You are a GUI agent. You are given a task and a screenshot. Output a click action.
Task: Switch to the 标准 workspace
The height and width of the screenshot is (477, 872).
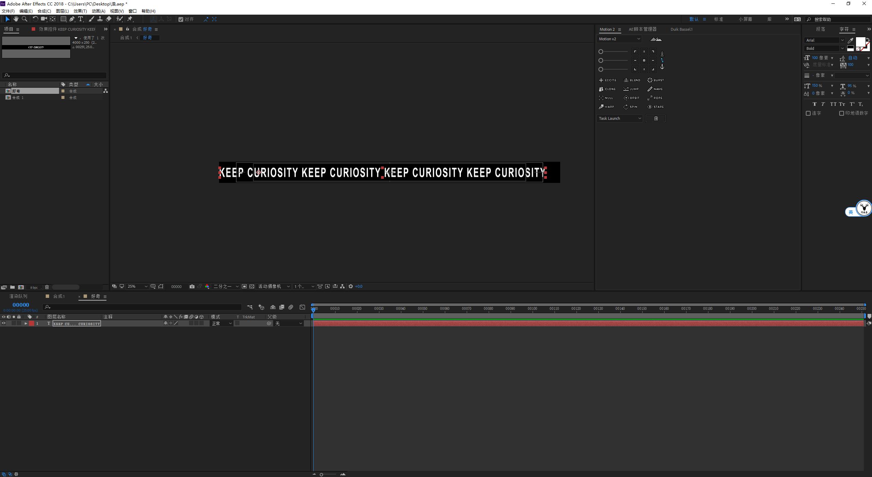click(718, 19)
